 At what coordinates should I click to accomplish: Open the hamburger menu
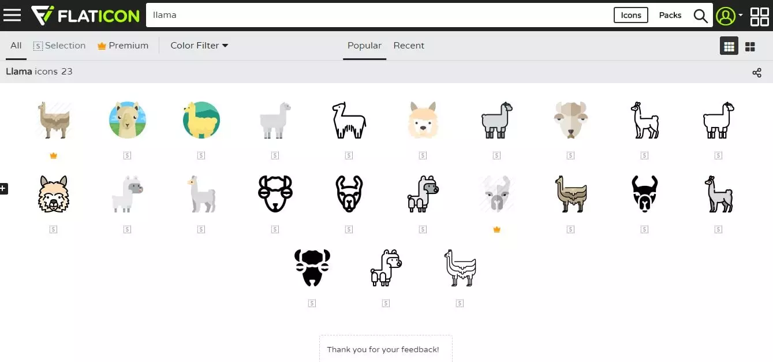tap(12, 15)
